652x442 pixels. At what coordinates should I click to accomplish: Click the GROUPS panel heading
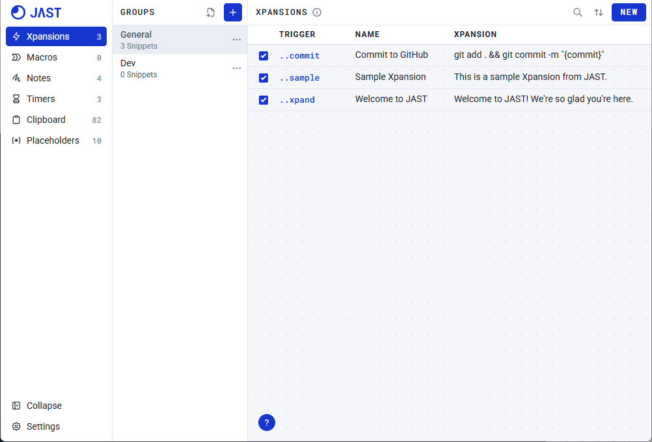[138, 12]
